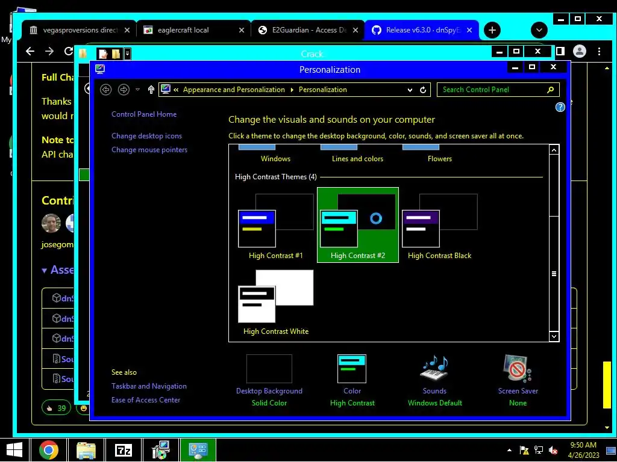The height and width of the screenshot is (462, 617).
Task: Expand address bar history dropdown
Action: [x=410, y=90]
